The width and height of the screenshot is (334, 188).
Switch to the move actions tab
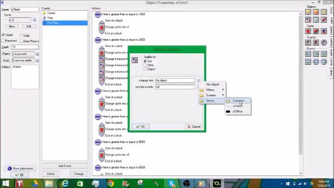coord(331,10)
